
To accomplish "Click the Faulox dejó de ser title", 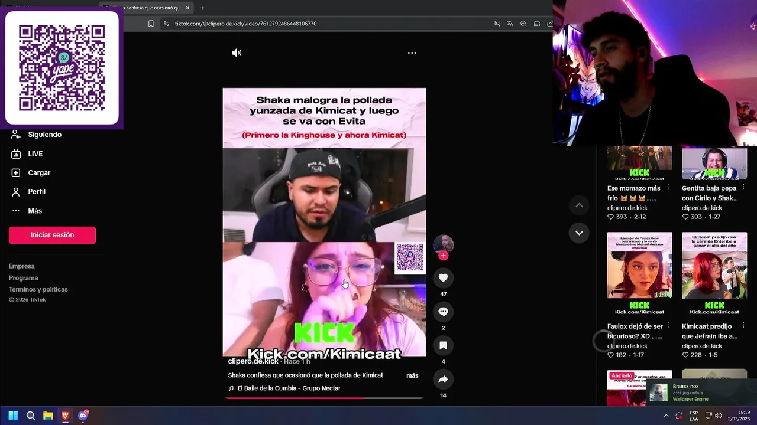I will (635, 331).
